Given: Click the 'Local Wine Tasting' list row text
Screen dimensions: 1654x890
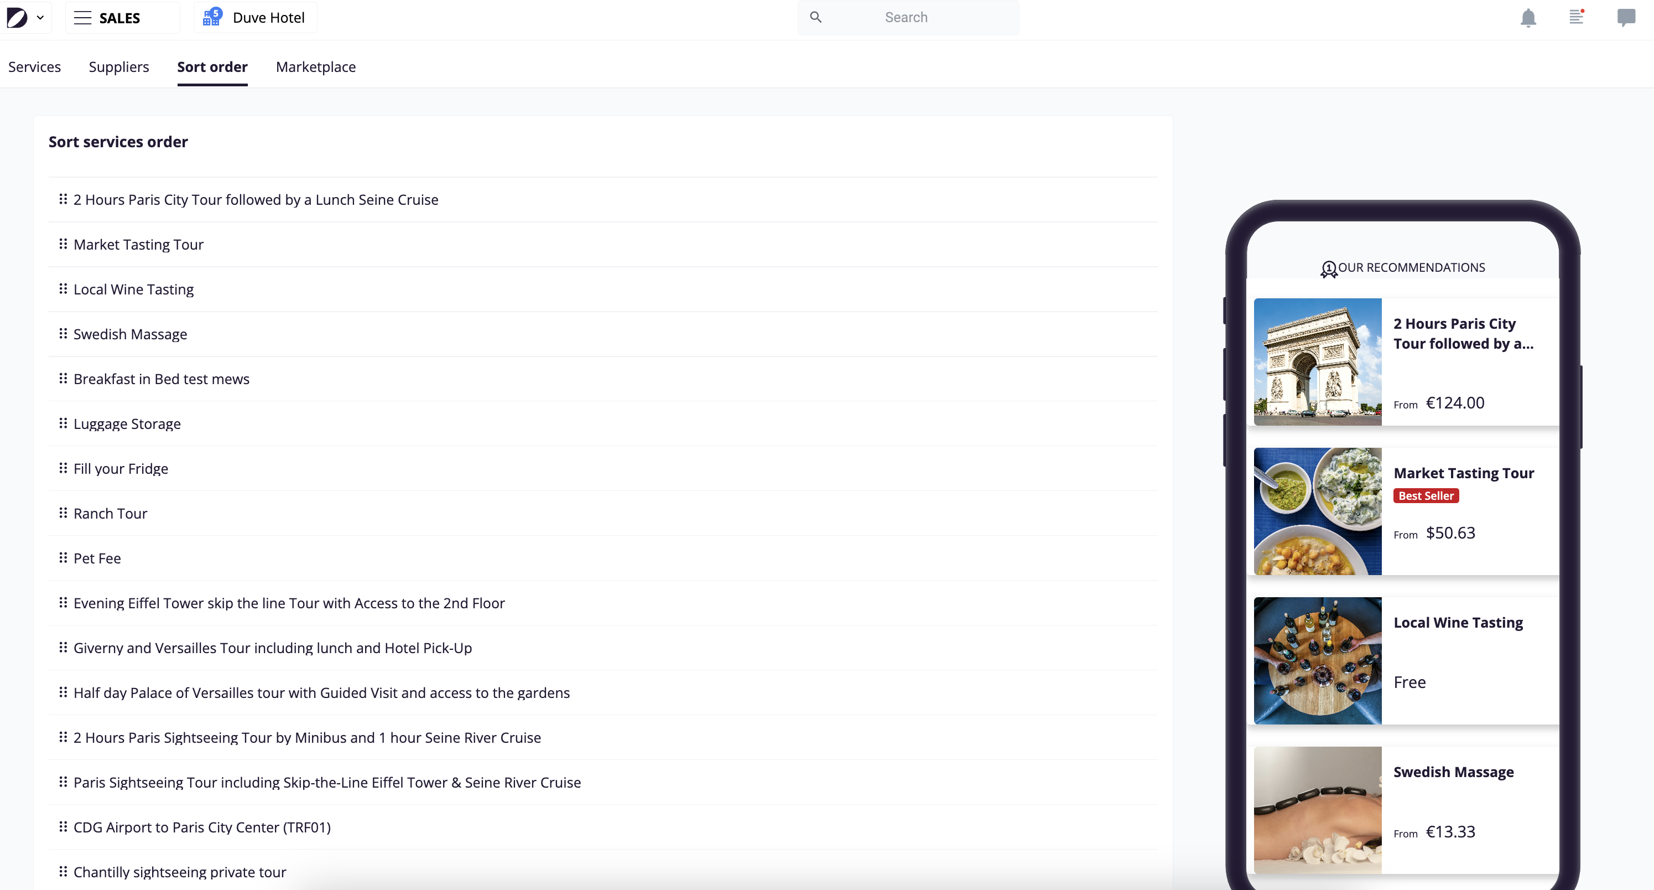Looking at the screenshot, I should pyautogui.click(x=133, y=289).
